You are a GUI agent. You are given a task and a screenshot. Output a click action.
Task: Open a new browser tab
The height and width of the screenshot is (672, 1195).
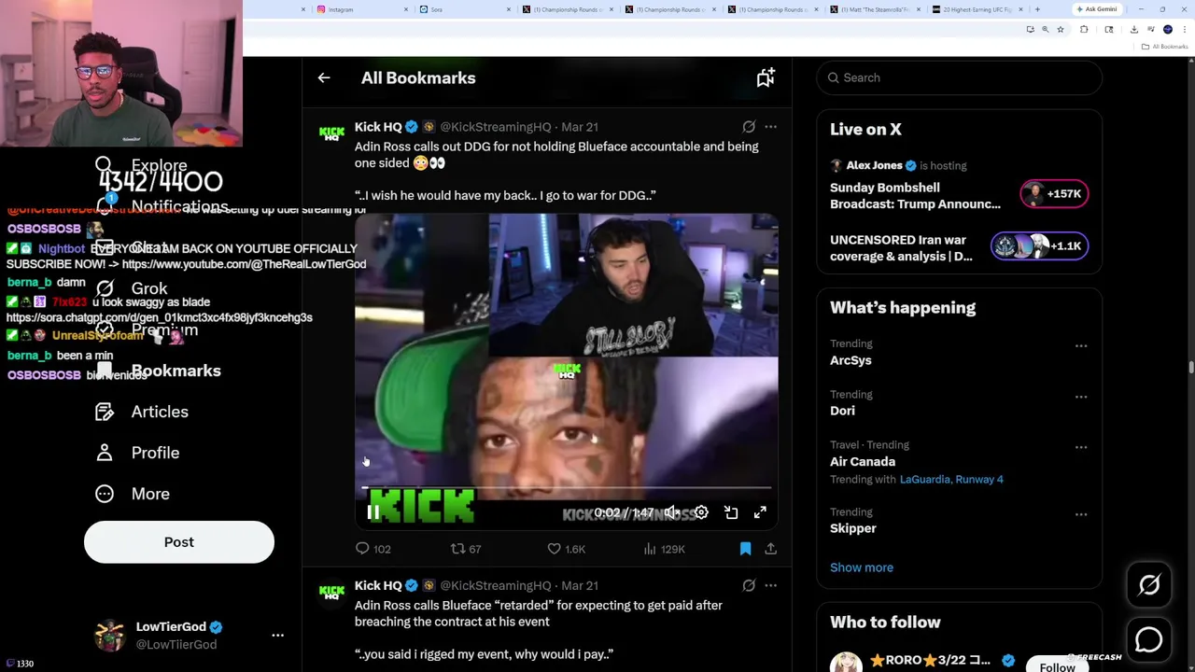[x=1037, y=9]
